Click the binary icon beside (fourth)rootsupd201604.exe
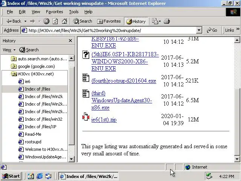 click(x=86, y=77)
